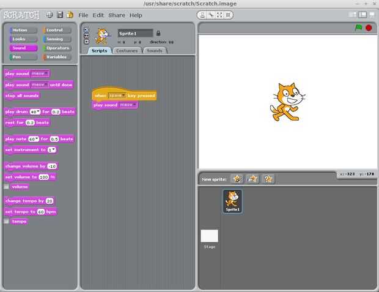The height and width of the screenshot is (292, 379).
Task: Get a surprise sprite
Action: coord(268,179)
